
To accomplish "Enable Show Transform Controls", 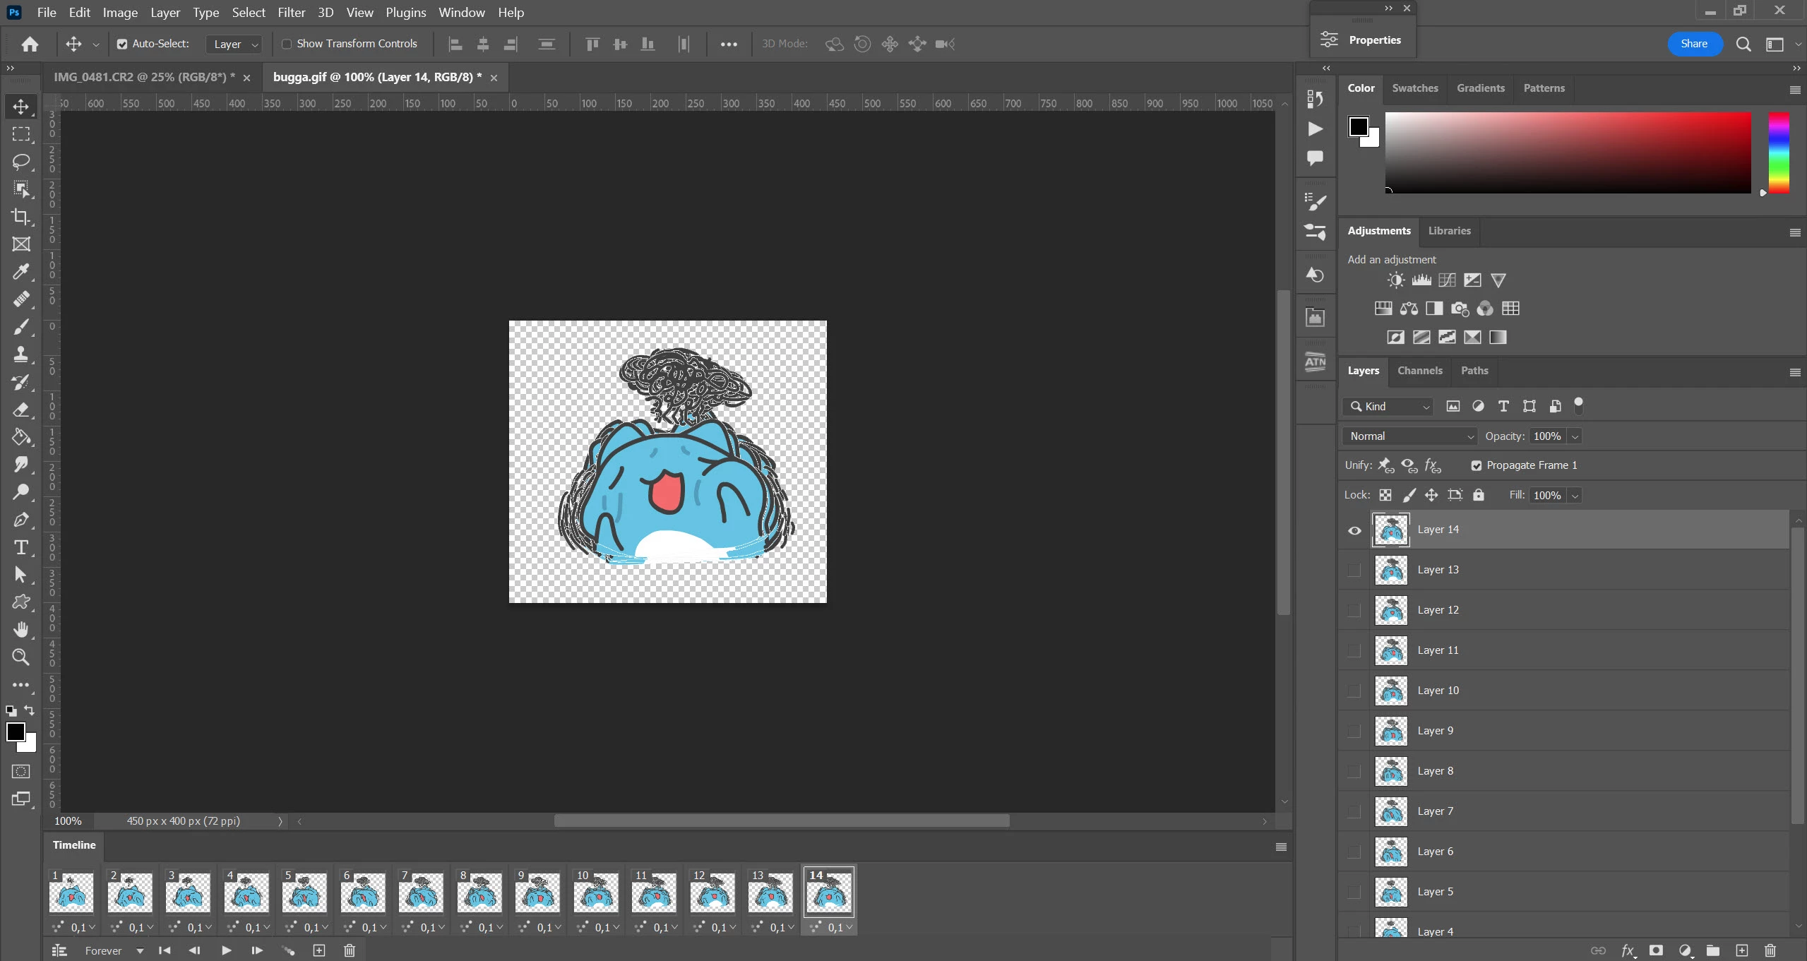I will point(287,44).
